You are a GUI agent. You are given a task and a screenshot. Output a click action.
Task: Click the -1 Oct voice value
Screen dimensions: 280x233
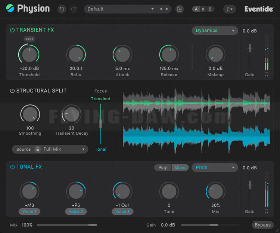click(122, 205)
